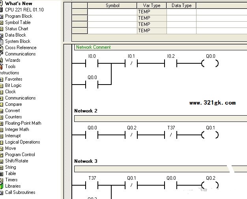
Task: Select the CPU 221 REL 01.10 entry
Action: click(24, 10)
